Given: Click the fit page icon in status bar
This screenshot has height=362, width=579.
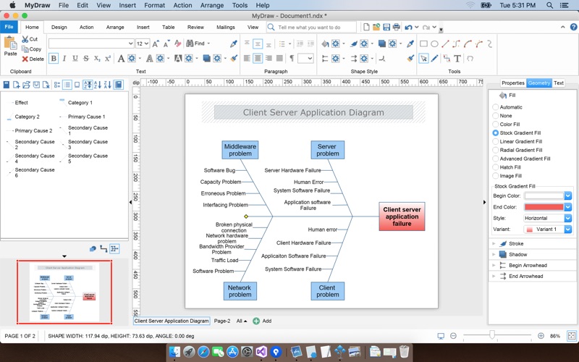Looking at the screenshot, I should click(x=572, y=336).
